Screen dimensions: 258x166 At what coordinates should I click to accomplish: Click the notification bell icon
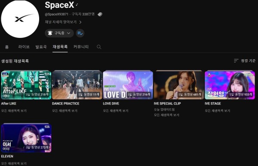tap(50, 33)
